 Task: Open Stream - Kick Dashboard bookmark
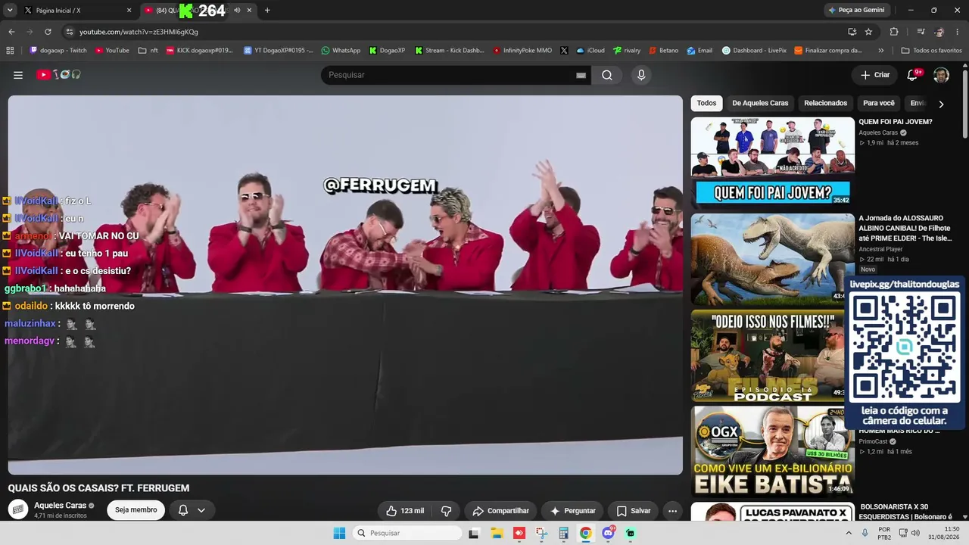pyautogui.click(x=449, y=51)
